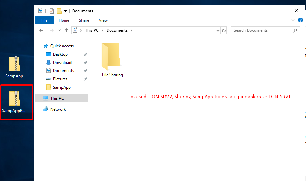
Task: Open the File menu tab
Action: pos(44,20)
